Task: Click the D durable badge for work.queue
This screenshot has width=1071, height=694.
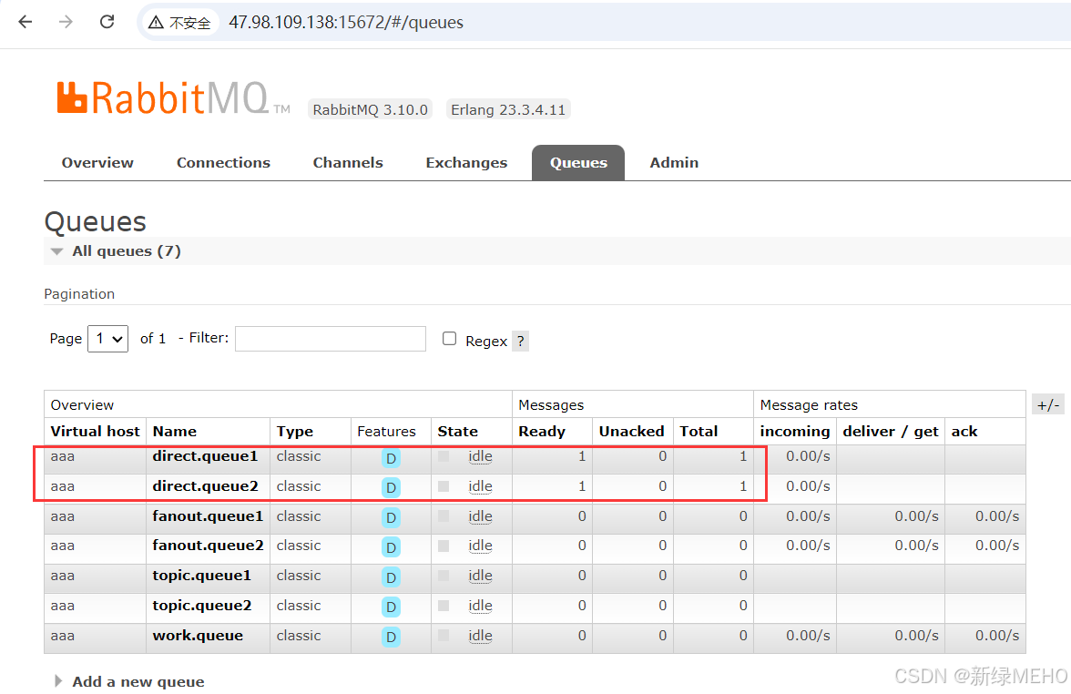Action: (x=391, y=638)
